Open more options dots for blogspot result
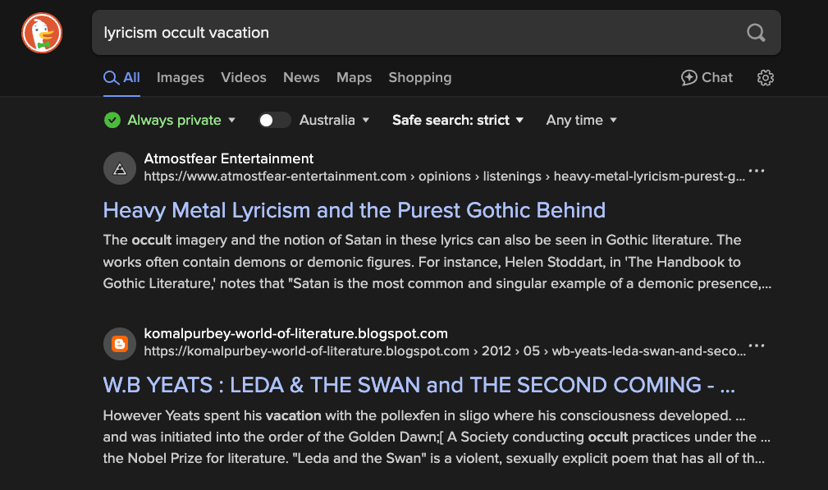 [757, 346]
